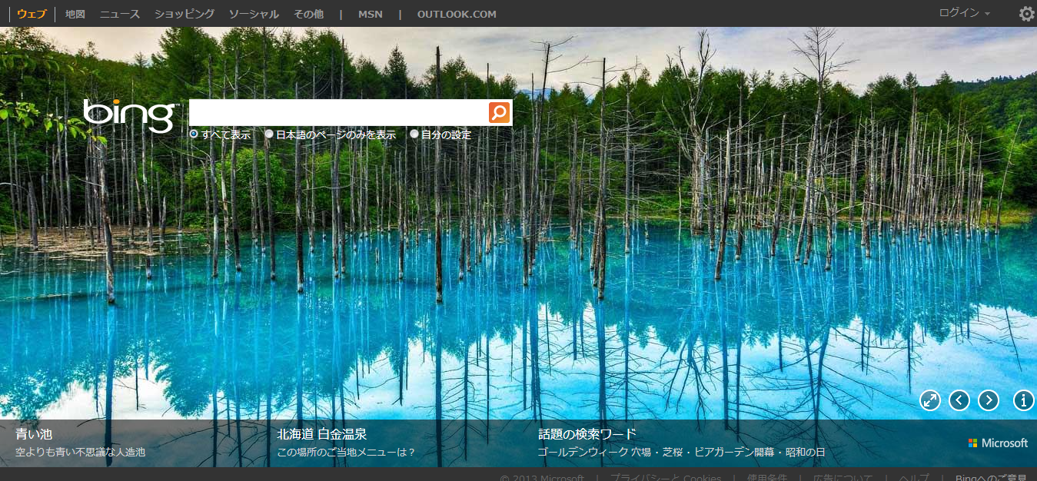Viewport: 1037px width, 481px height.
Task: Click the Bing logo
Action: pyautogui.click(x=129, y=115)
